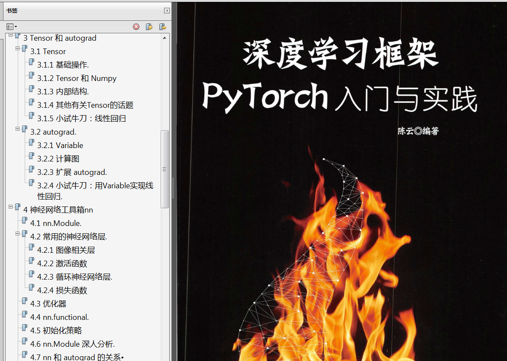Select bookmark '3.1.4 其他有关Tensor的话题'

(85, 105)
